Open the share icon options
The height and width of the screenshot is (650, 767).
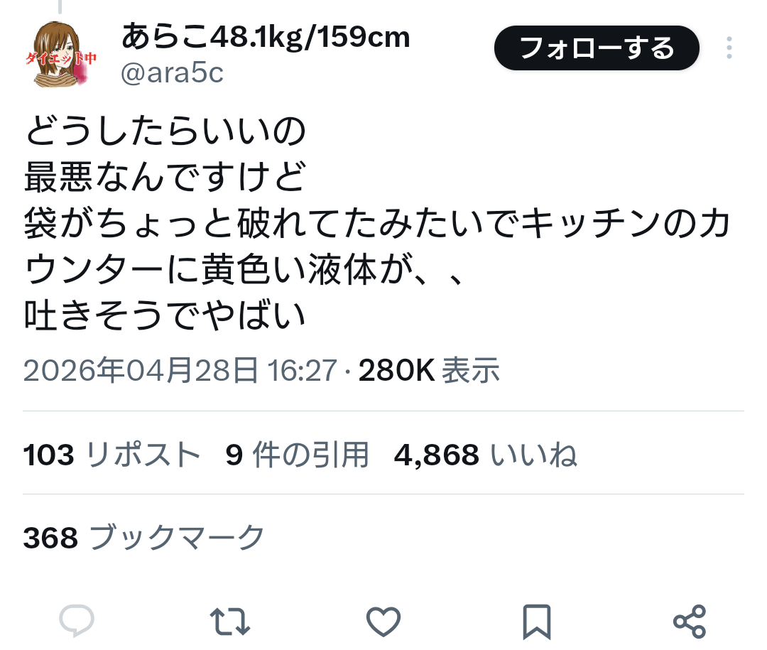pyautogui.click(x=690, y=622)
